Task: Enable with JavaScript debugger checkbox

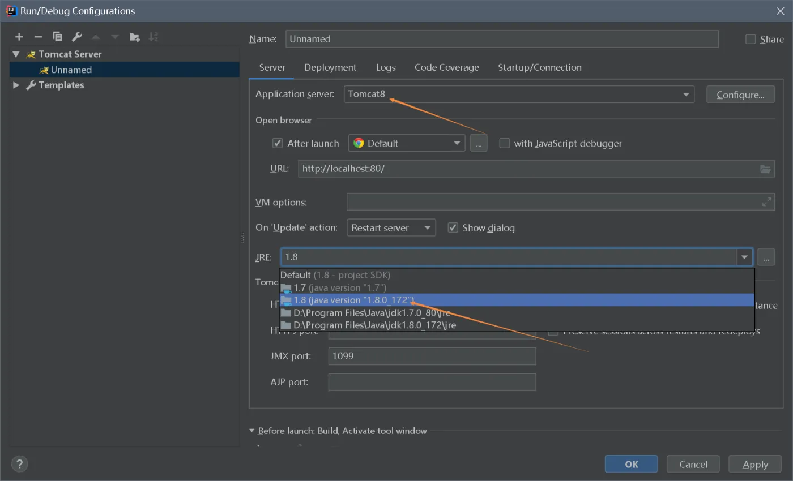Action: (504, 143)
